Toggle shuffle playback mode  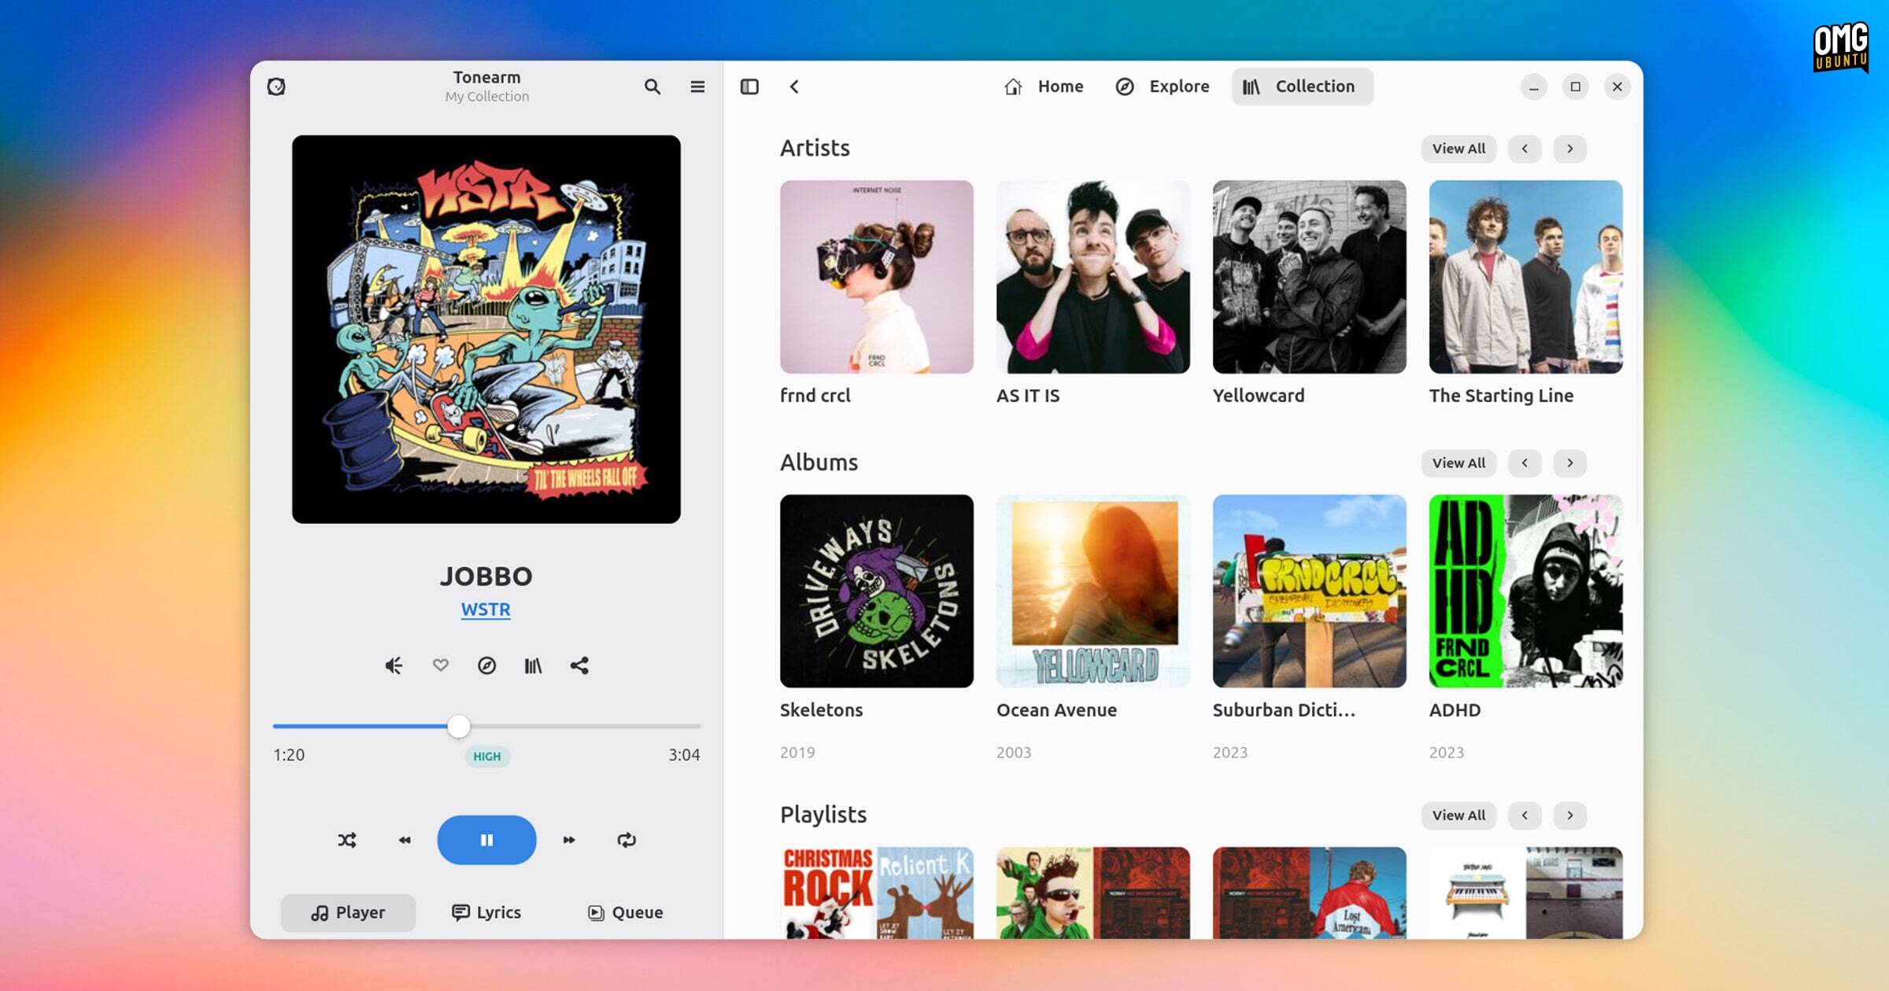(347, 840)
